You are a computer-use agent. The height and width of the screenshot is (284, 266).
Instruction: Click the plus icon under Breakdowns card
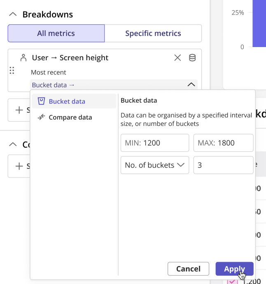[x=19, y=110]
